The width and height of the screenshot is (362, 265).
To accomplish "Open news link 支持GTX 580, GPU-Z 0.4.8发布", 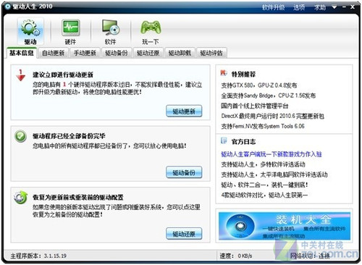I will tap(259, 85).
